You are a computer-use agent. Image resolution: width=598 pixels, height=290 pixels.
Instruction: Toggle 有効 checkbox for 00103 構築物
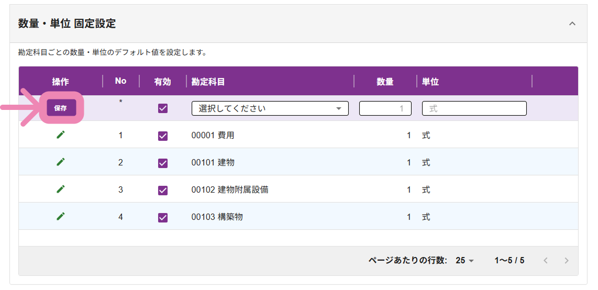click(x=163, y=217)
